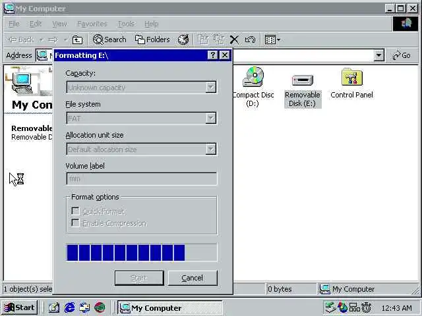Click the first system tray icon
Image resolution: width=422 pixels, height=316 pixels.
(x=330, y=307)
